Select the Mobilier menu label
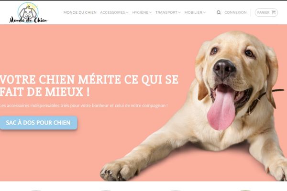Viewport: 287px width, 191px height. point(193,12)
